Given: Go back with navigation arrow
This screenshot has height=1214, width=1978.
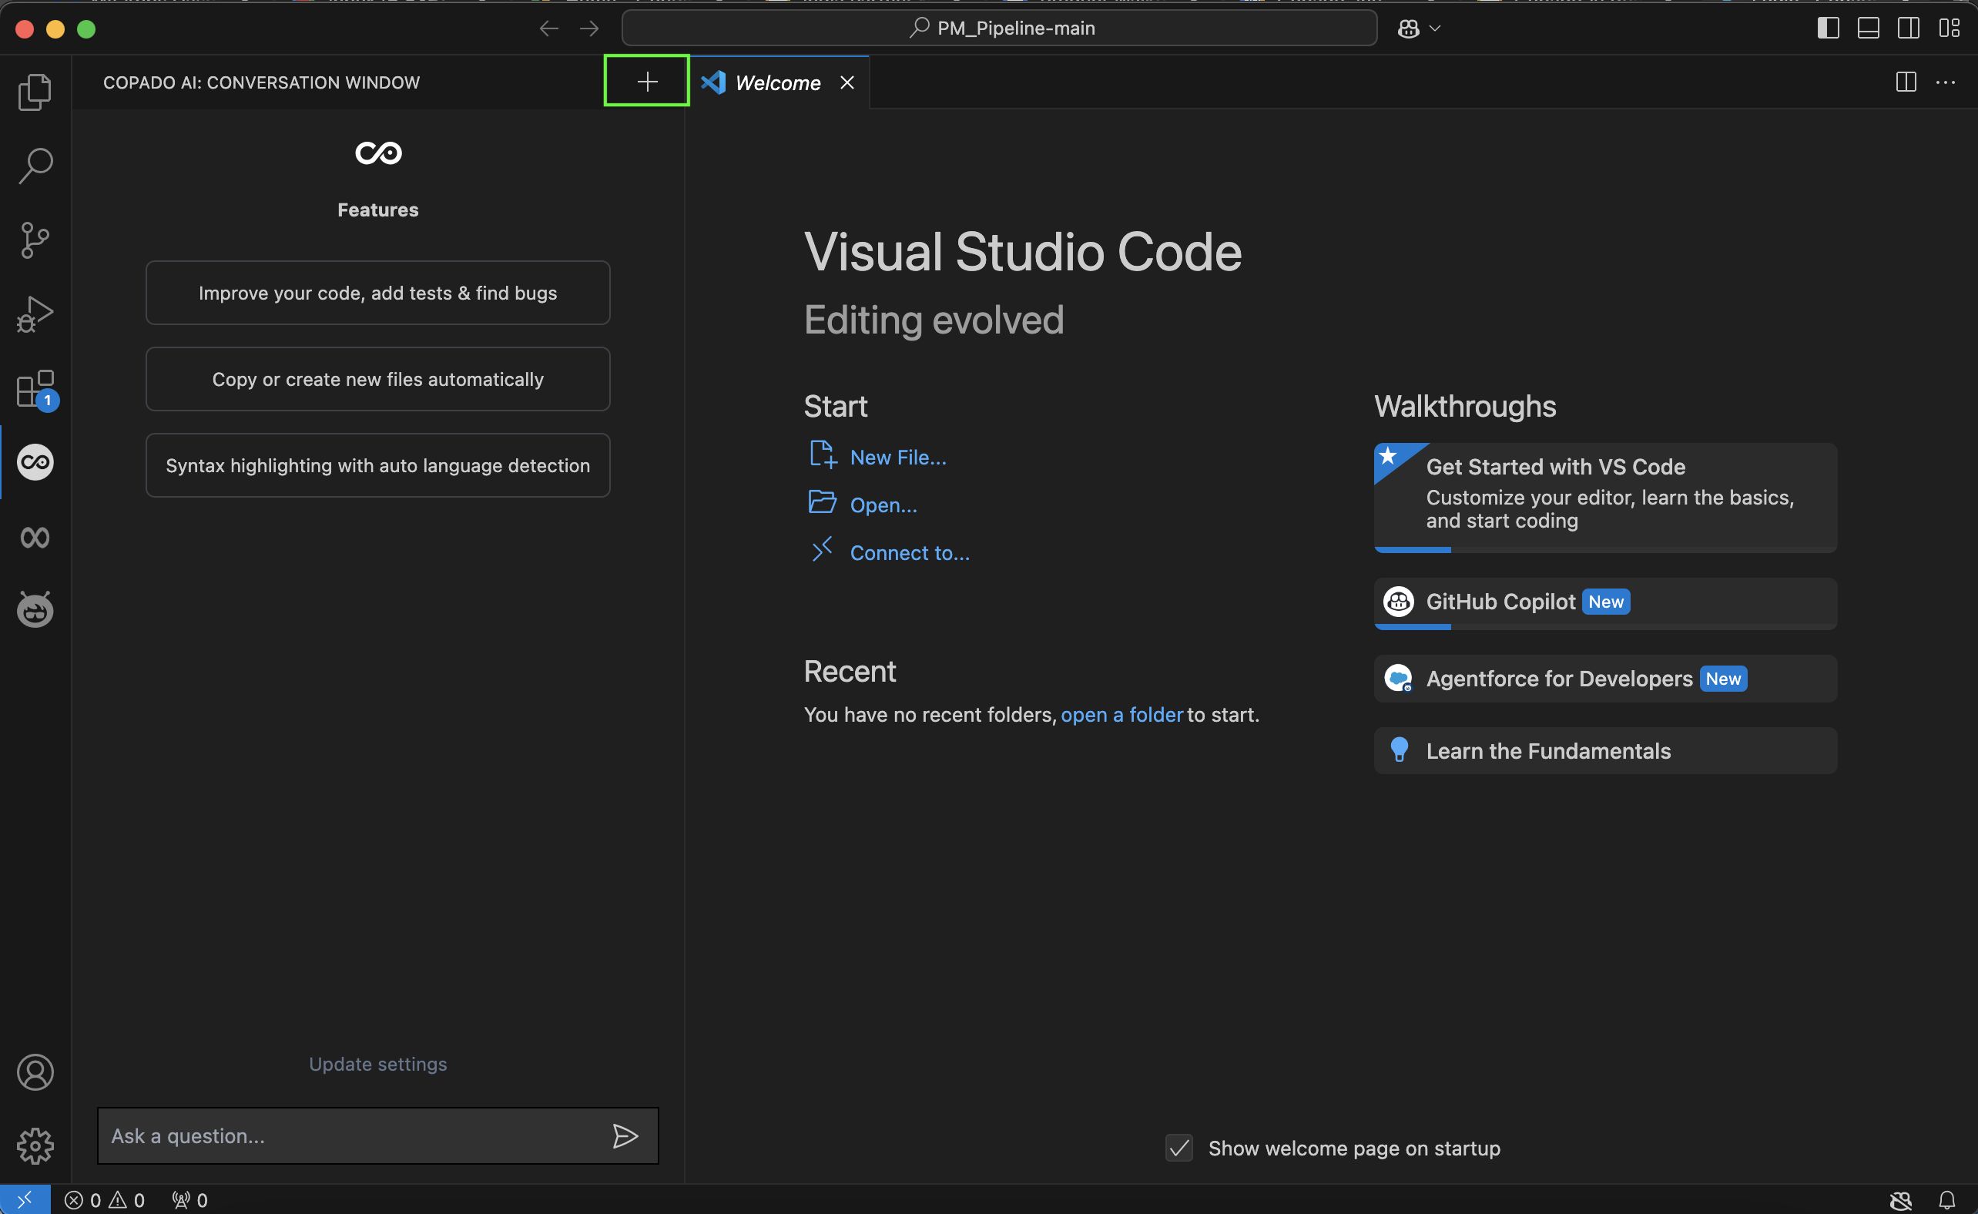Looking at the screenshot, I should pyautogui.click(x=549, y=29).
